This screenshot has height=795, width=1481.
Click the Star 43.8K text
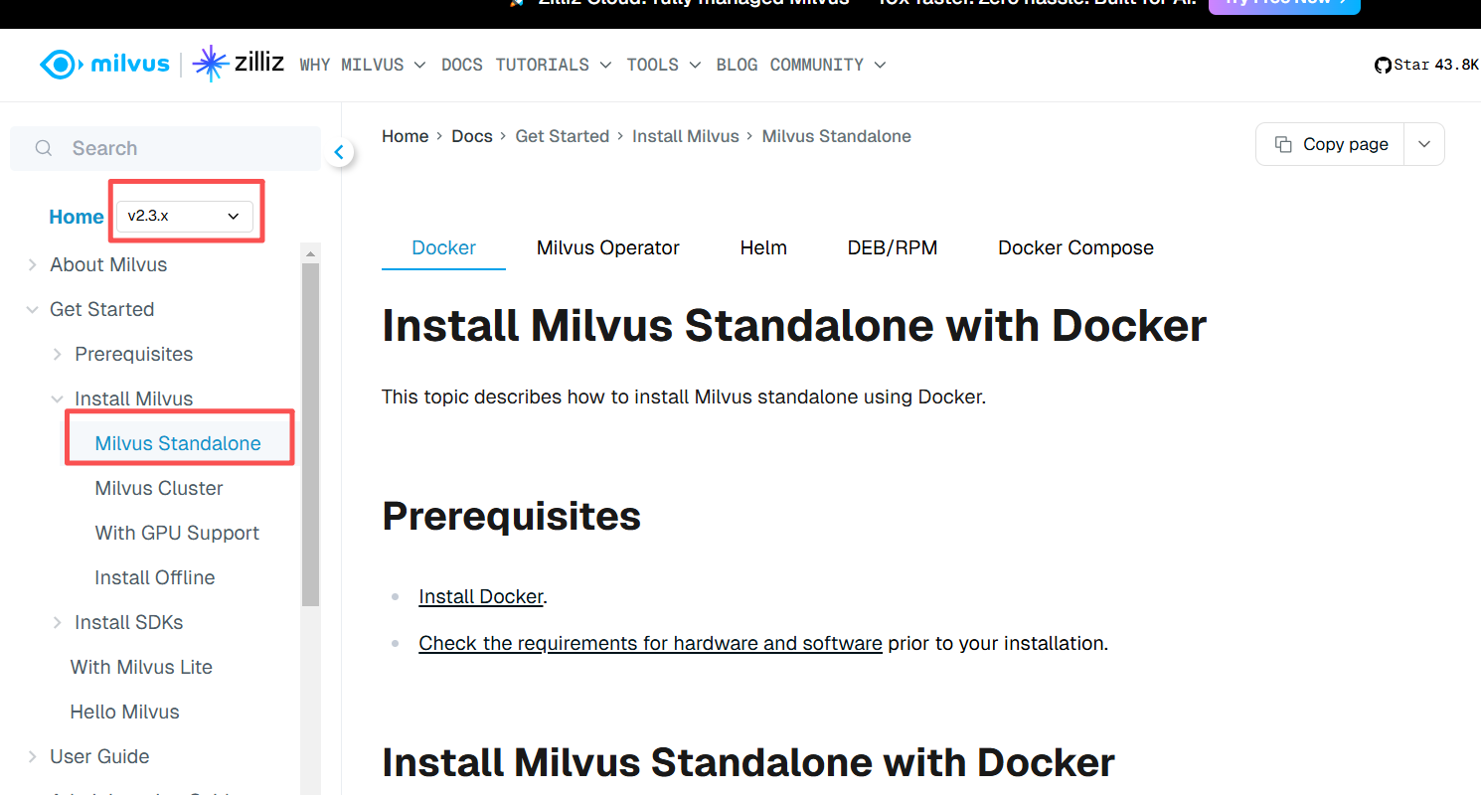(x=1436, y=65)
